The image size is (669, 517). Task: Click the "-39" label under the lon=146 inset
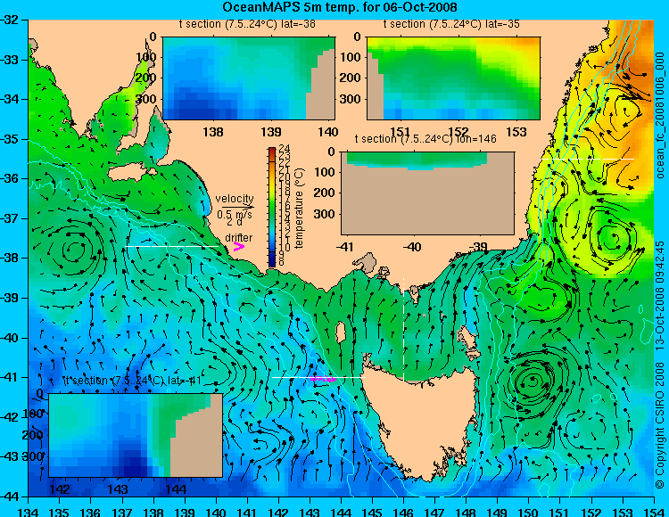click(478, 247)
